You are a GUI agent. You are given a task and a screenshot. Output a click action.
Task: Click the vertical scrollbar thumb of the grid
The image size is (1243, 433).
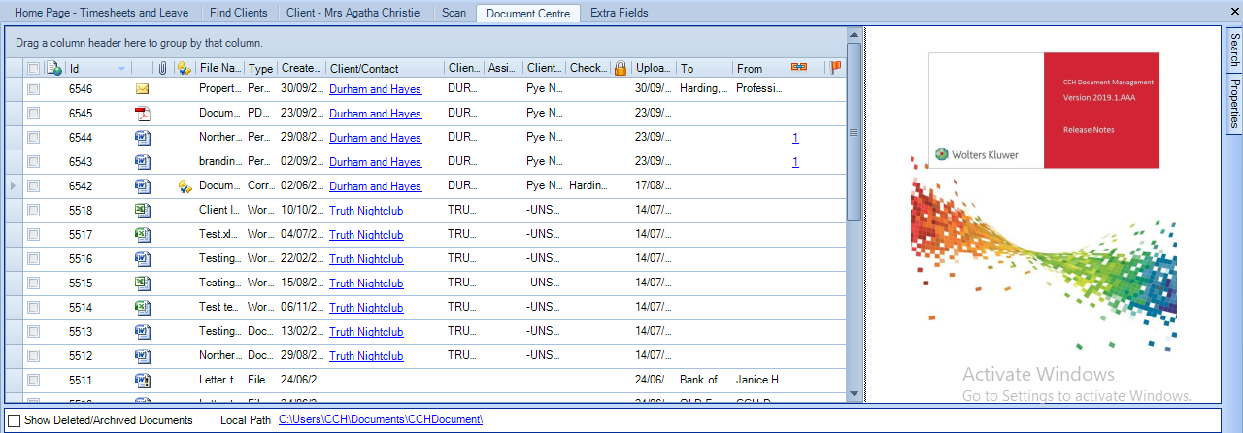point(855,132)
